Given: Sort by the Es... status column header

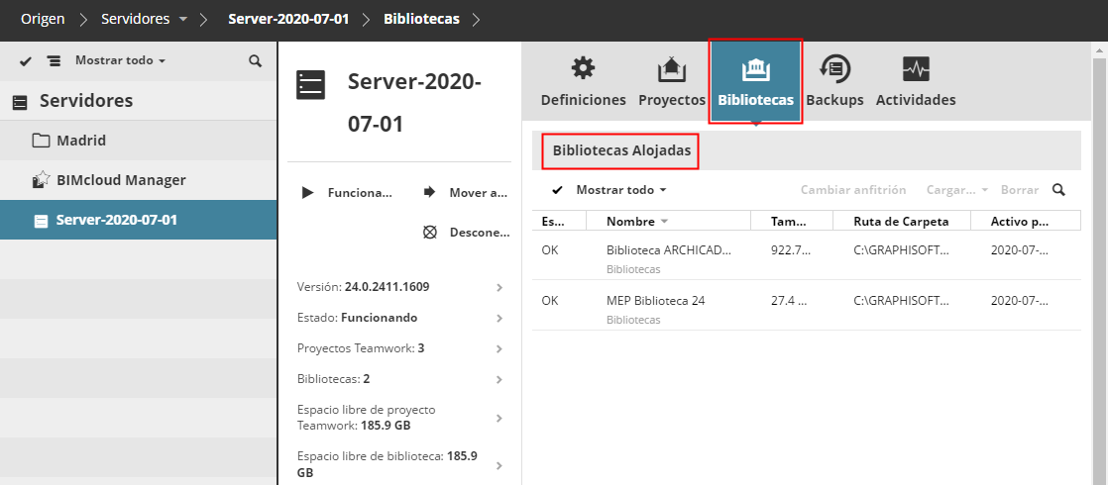Looking at the screenshot, I should [559, 221].
